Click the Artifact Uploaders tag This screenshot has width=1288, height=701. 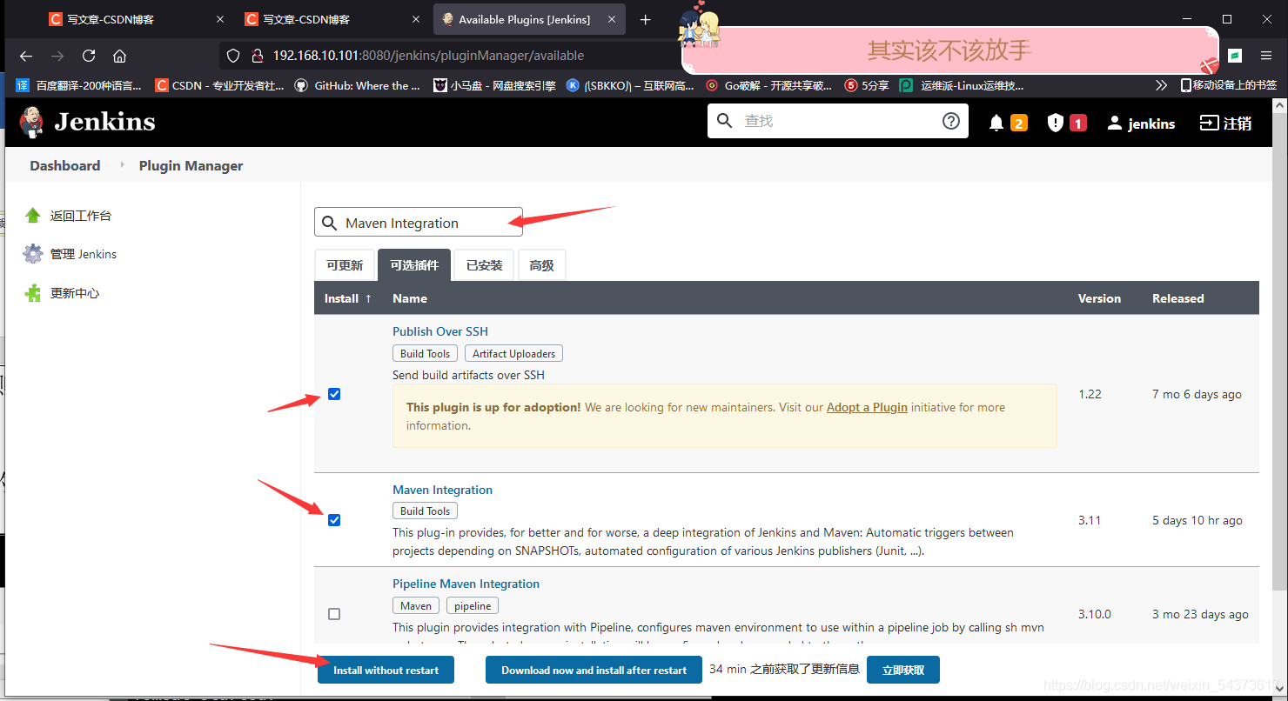coord(513,353)
